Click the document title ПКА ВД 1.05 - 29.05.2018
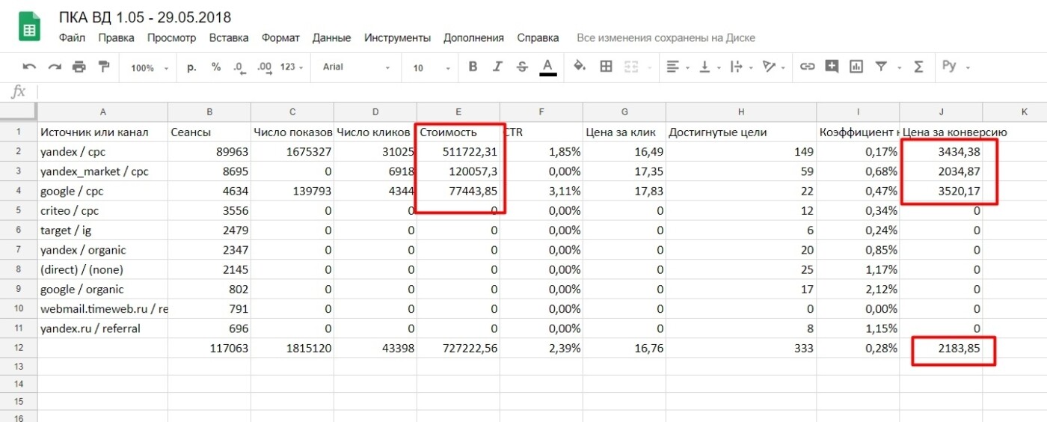Screen dimensions: 1047x422 pyautogui.click(x=145, y=16)
